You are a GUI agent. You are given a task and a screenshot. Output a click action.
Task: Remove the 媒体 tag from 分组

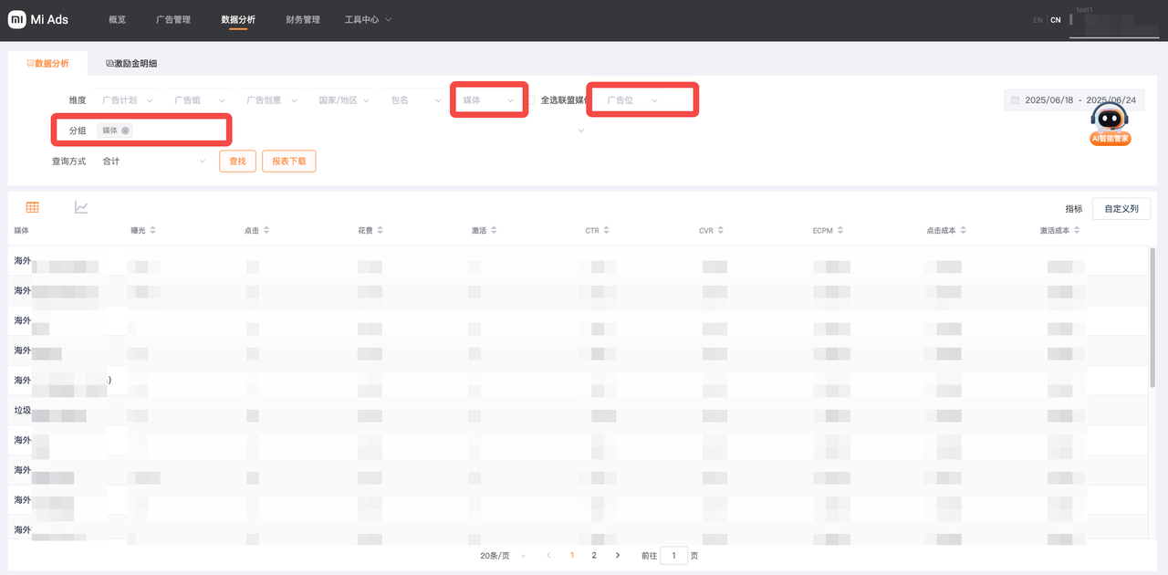tap(126, 131)
